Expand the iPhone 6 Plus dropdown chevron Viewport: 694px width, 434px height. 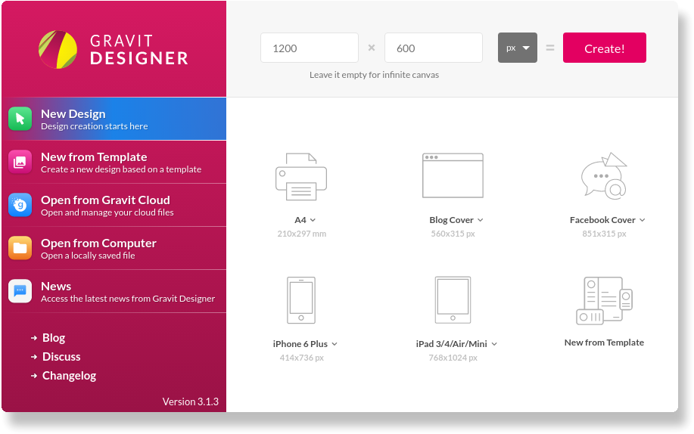pyautogui.click(x=335, y=344)
